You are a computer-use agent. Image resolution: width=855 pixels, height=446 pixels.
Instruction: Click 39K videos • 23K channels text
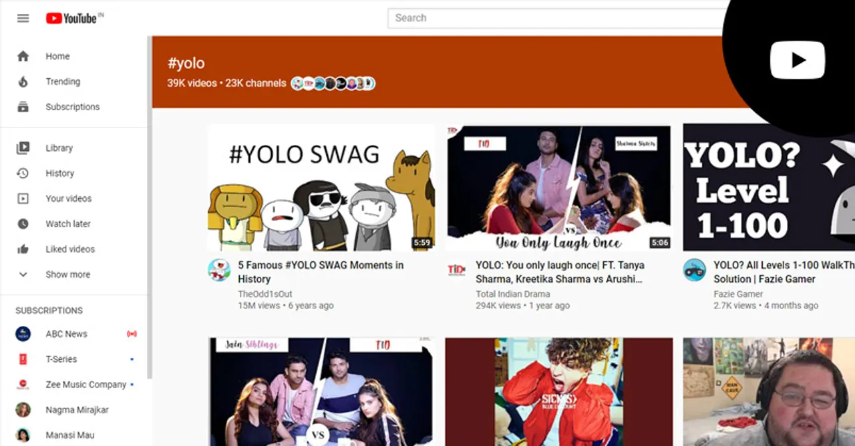point(226,83)
